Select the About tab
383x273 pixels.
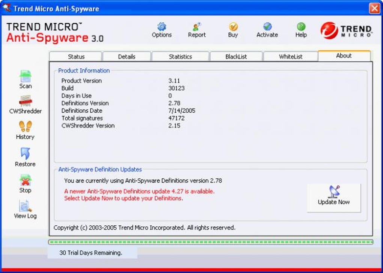coord(344,56)
